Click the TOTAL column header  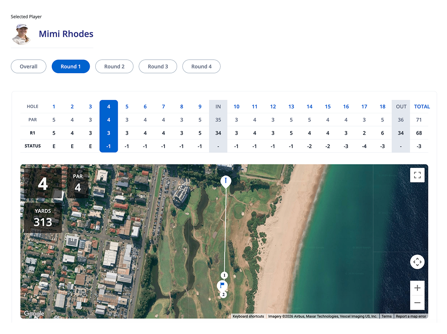tap(422, 107)
